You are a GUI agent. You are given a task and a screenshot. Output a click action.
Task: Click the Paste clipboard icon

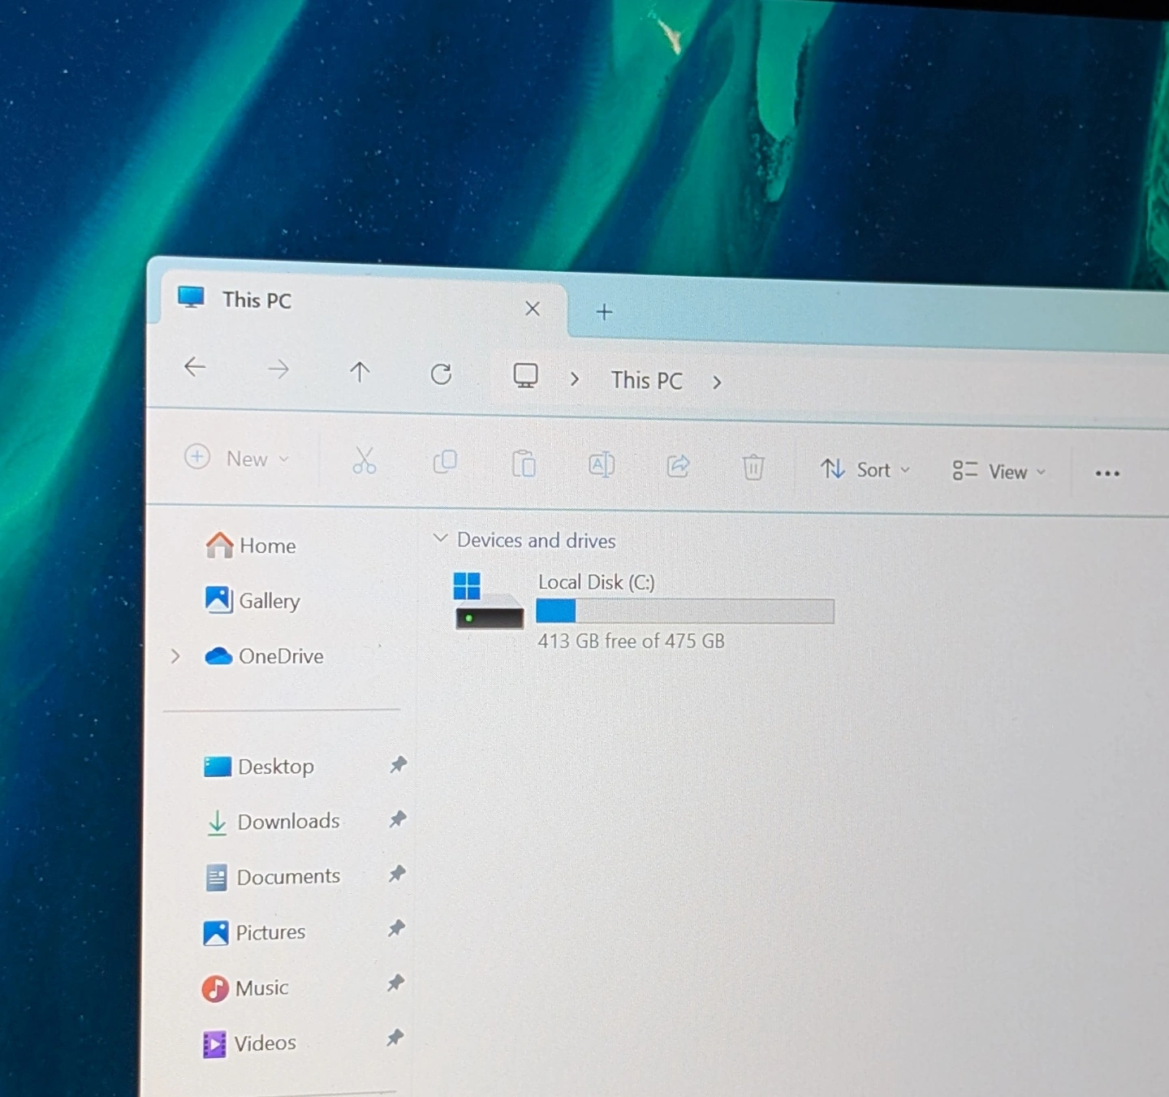(524, 464)
